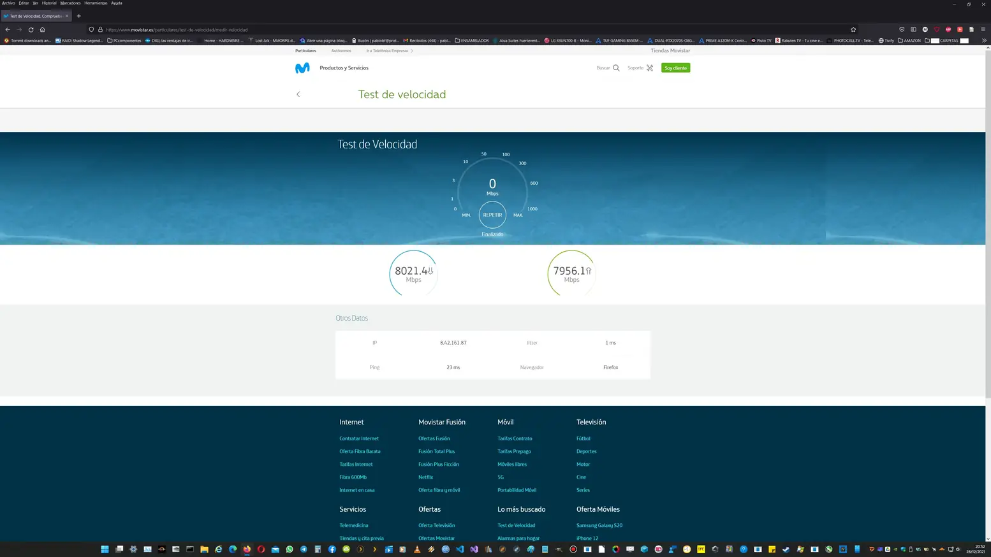Open Pluto TV bookmark
Viewport: 991px width, 557px height.
tap(761, 40)
